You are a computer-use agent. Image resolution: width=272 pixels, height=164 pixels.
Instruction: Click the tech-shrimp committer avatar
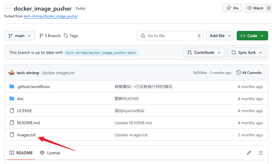point(12,73)
